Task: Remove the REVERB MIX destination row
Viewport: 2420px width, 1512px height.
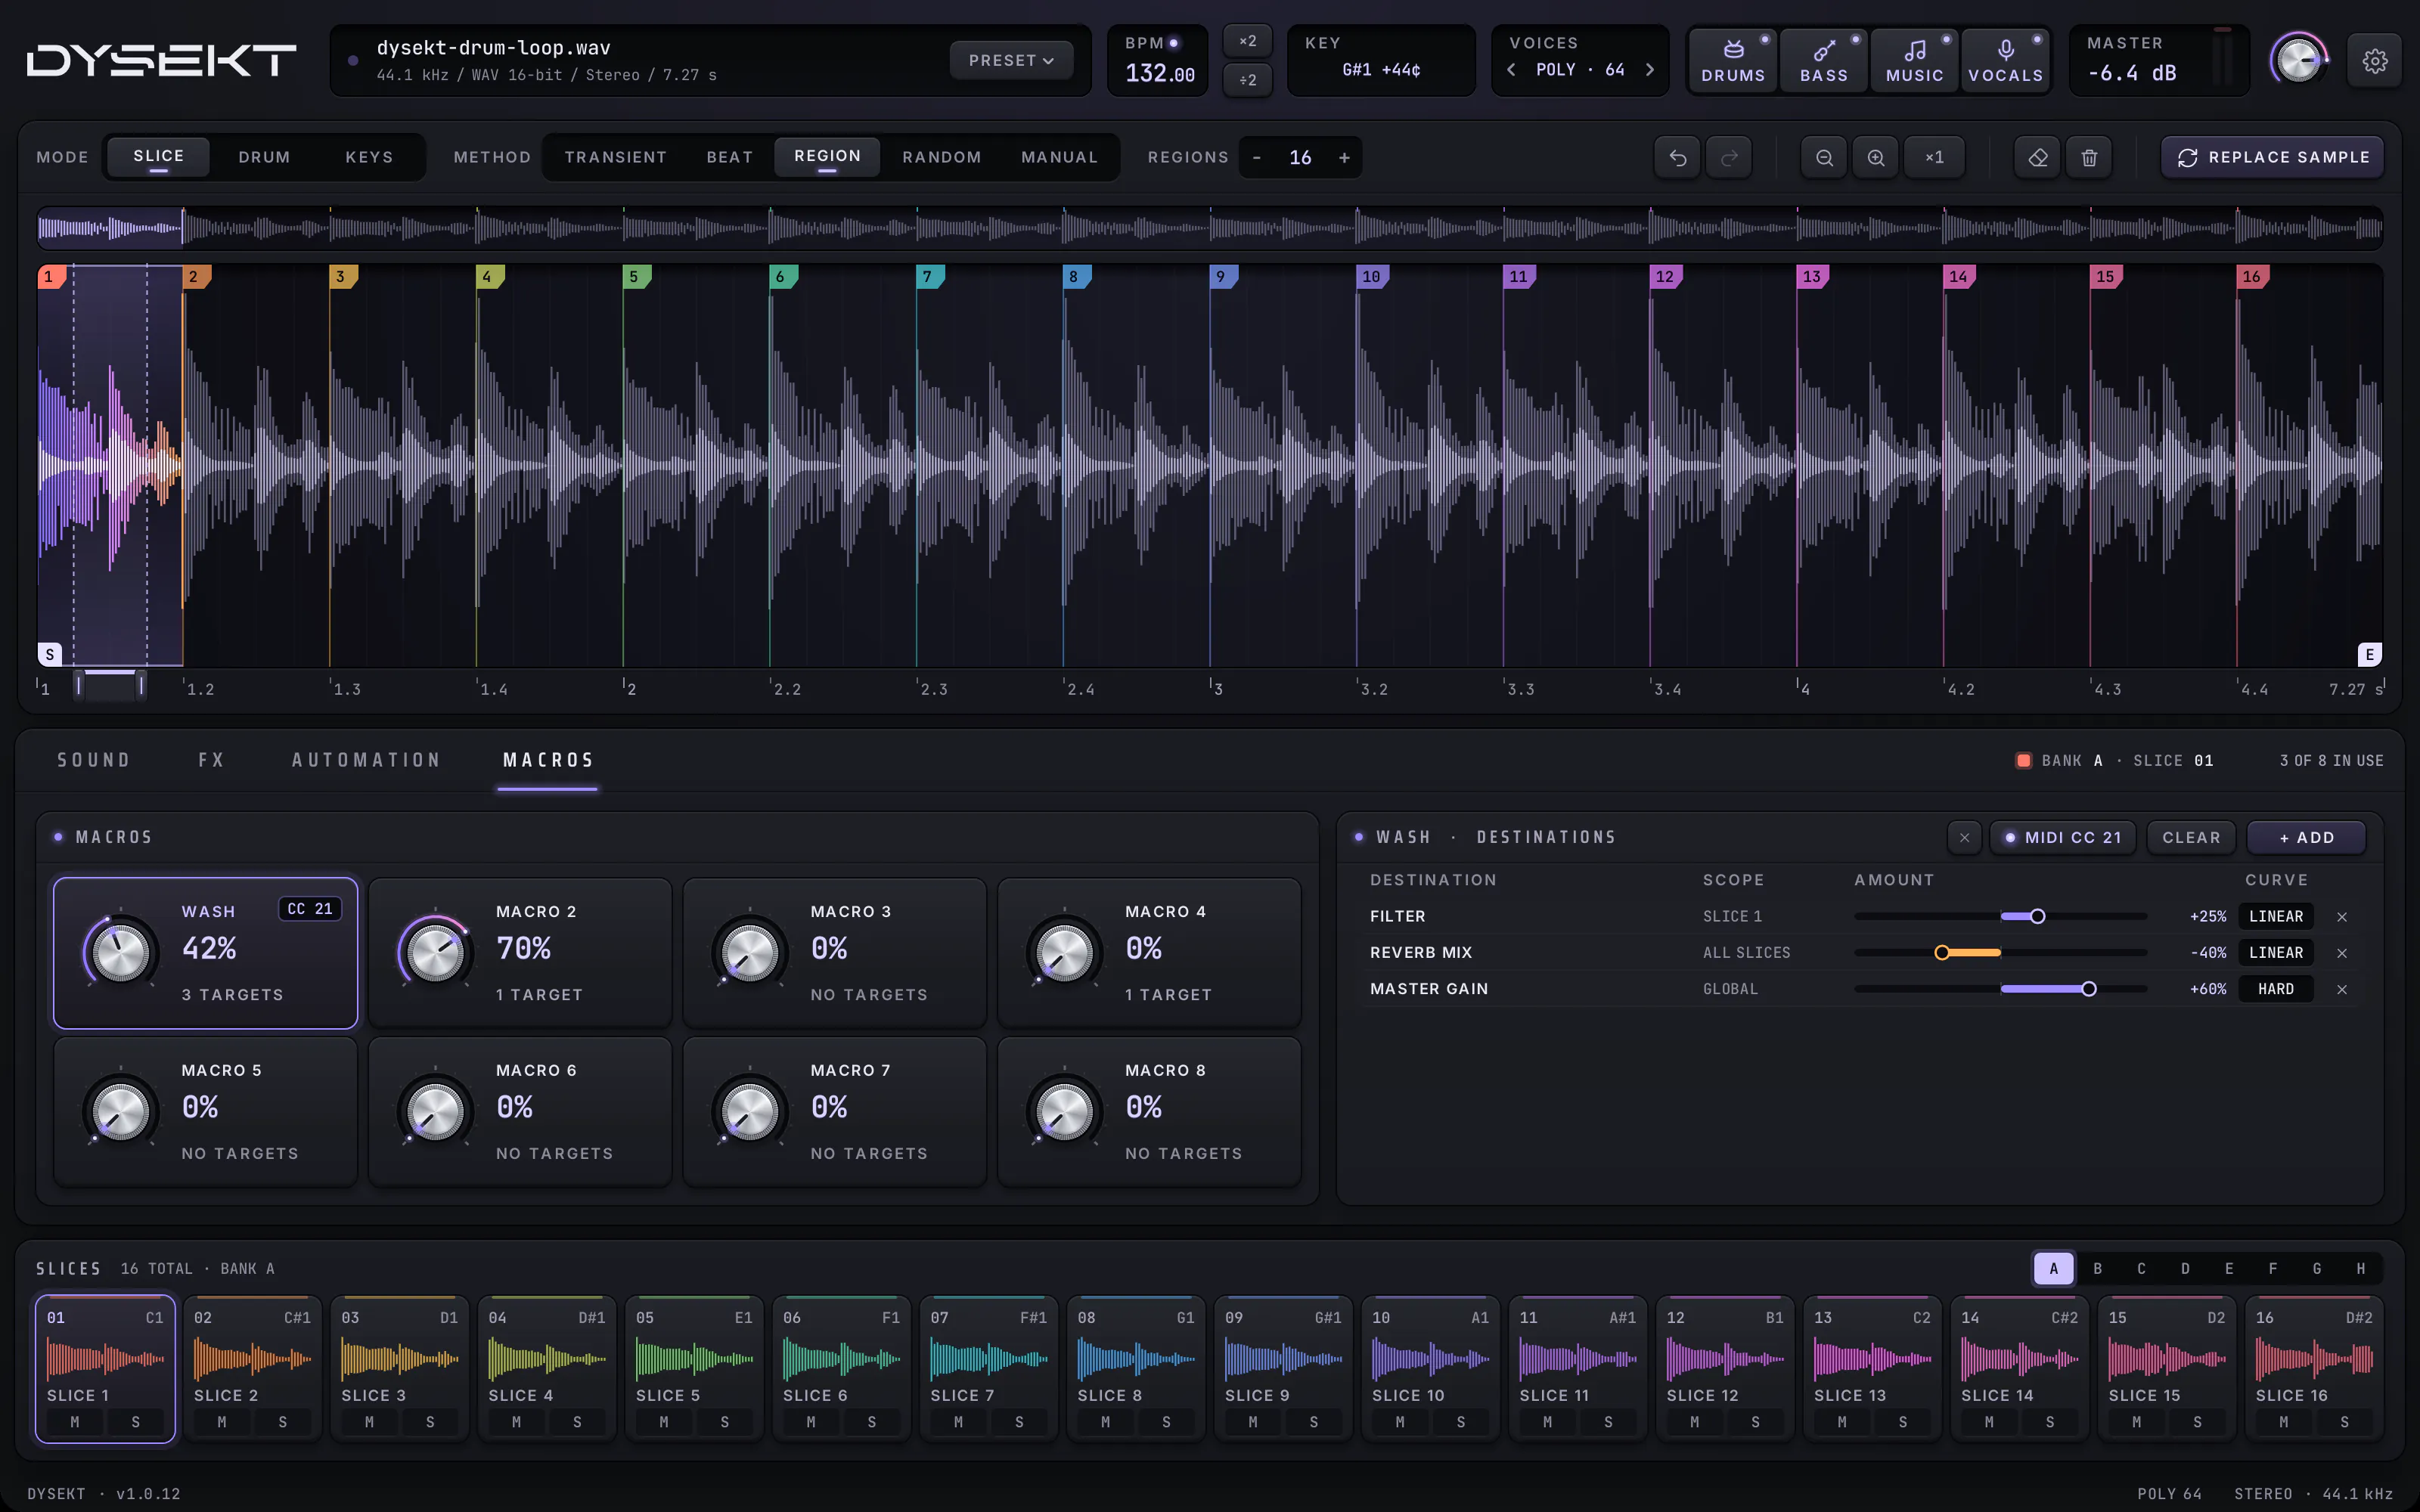Action: [2342, 953]
